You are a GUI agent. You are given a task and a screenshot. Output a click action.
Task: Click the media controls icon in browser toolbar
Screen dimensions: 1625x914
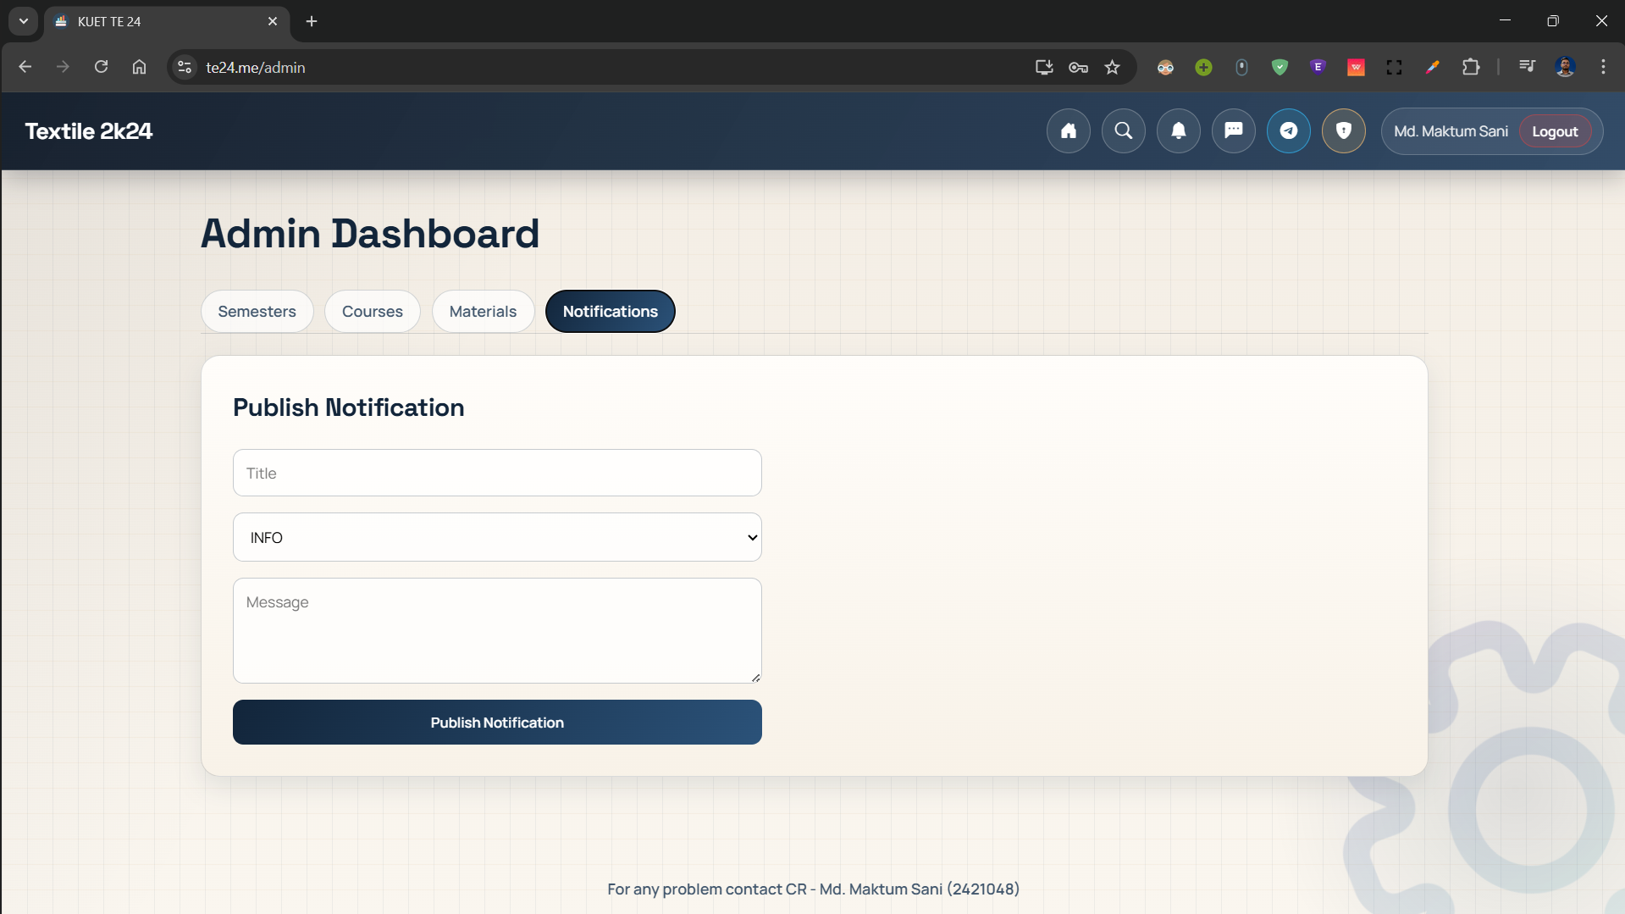coord(1526,67)
